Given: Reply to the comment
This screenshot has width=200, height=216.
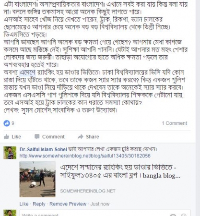Looking at the screenshot, I should 39,204.
